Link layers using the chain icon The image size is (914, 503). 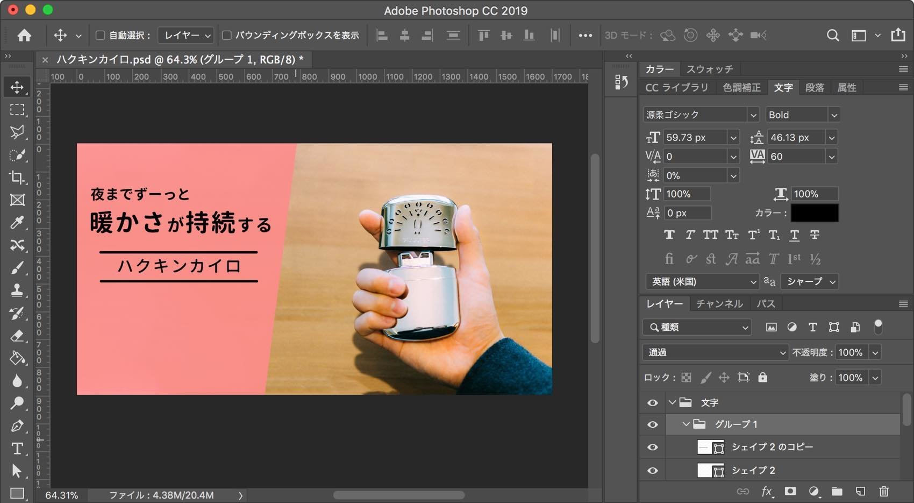tap(743, 491)
